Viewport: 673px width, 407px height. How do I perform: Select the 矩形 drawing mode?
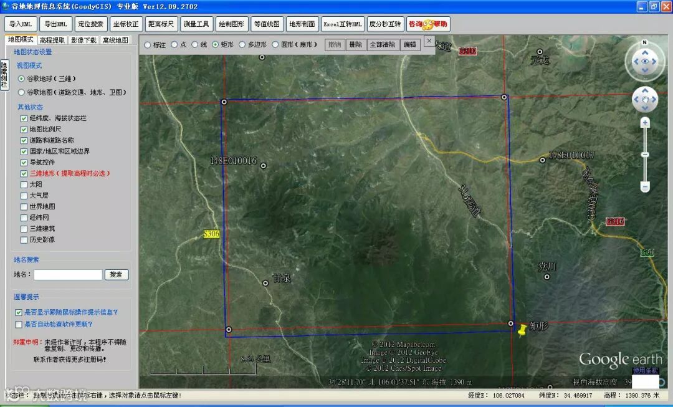click(216, 44)
